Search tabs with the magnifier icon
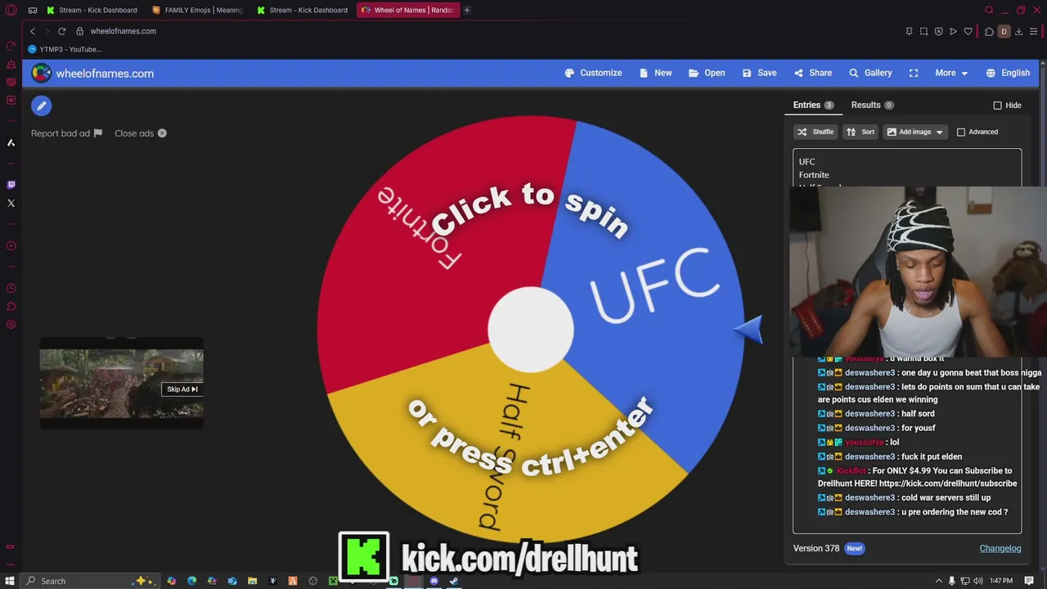The image size is (1047, 589). [x=989, y=10]
